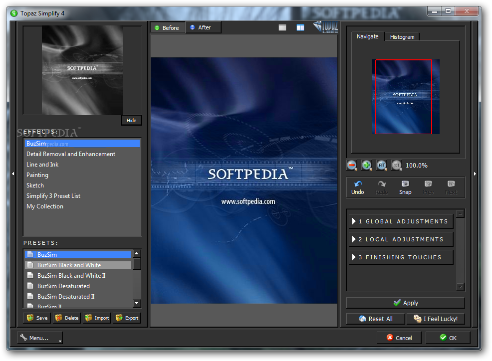Click the Undo arrow icon
The width and height of the screenshot is (492, 361).
(x=358, y=184)
